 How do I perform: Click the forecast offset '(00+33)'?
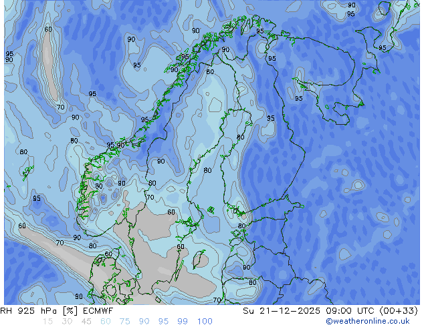pos(399,311)
